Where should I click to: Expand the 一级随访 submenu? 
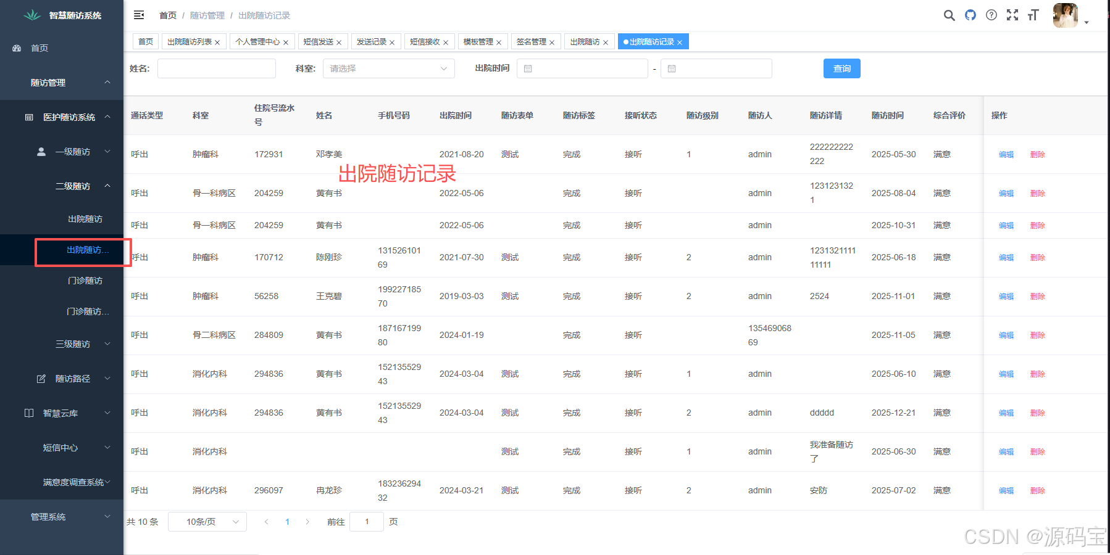(x=62, y=152)
